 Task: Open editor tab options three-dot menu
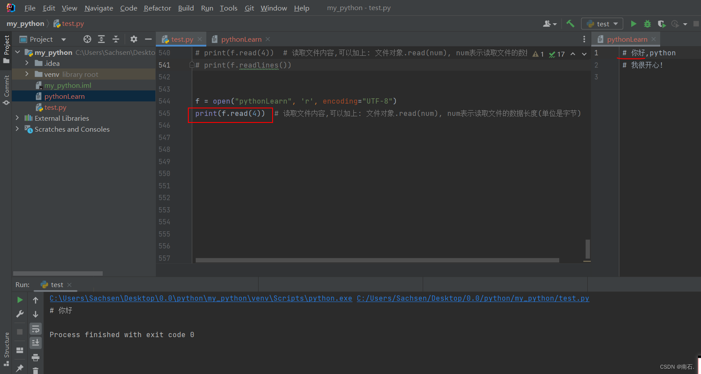click(584, 39)
